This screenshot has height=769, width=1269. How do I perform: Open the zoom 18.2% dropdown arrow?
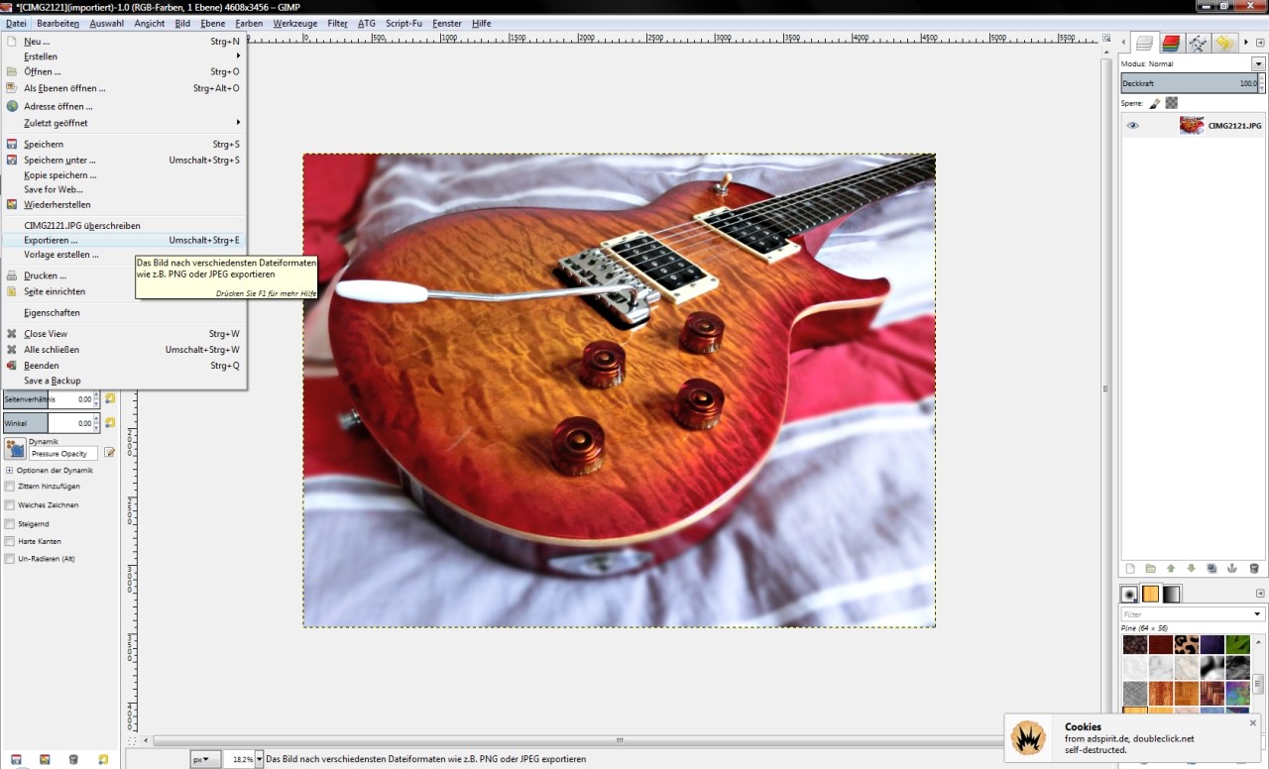[x=260, y=759]
